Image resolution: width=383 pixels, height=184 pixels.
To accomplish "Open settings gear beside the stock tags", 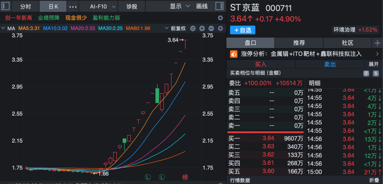I will (220, 18).
